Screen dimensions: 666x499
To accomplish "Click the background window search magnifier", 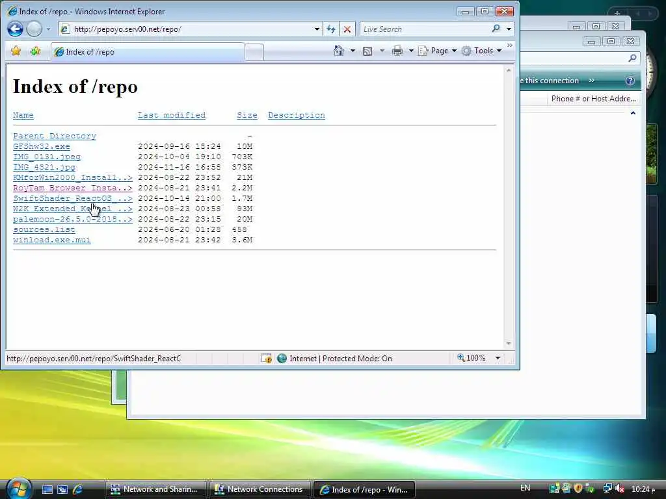I will 632,58.
